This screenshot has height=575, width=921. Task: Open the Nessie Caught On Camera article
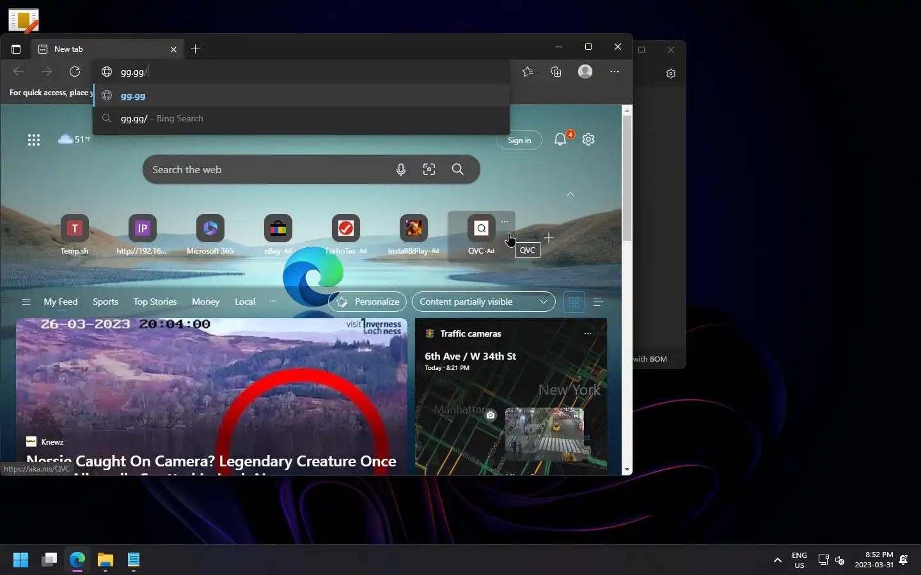click(x=212, y=397)
